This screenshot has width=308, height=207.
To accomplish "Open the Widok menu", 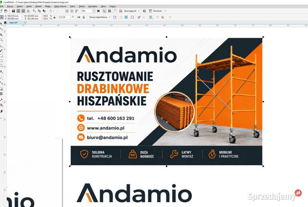I will click(20, 6).
